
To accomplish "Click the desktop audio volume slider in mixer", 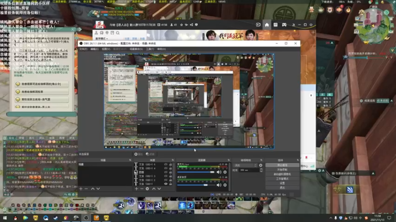I will click(196, 185).
